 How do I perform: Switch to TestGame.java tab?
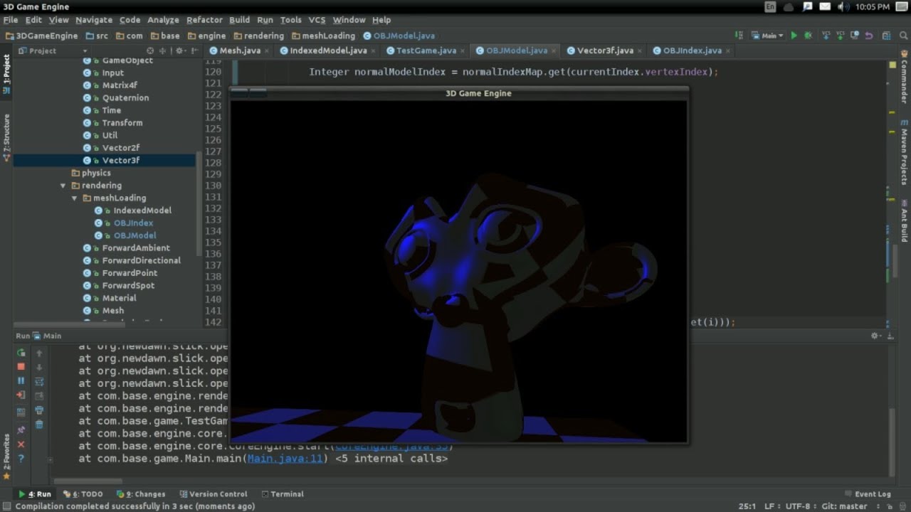[426, 50]
